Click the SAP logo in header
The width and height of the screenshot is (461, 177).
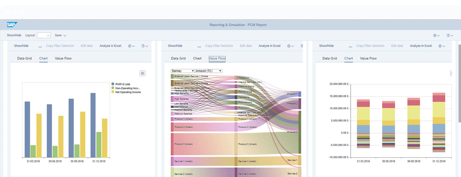(x=12, y=25)
